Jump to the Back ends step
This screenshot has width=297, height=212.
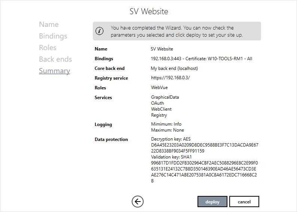(x=55, y=59)
